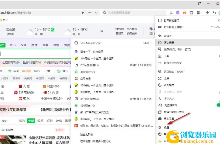Screen dimensions: 220x144
Task: Open the 电视剧 category link
Action: [27, 71]
